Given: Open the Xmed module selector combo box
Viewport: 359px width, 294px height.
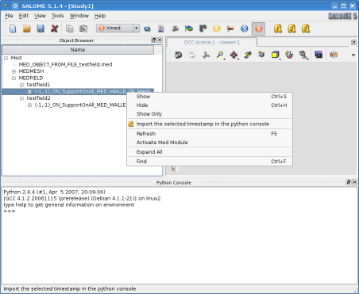Looking at the screenshot, I should coord(118,28).
